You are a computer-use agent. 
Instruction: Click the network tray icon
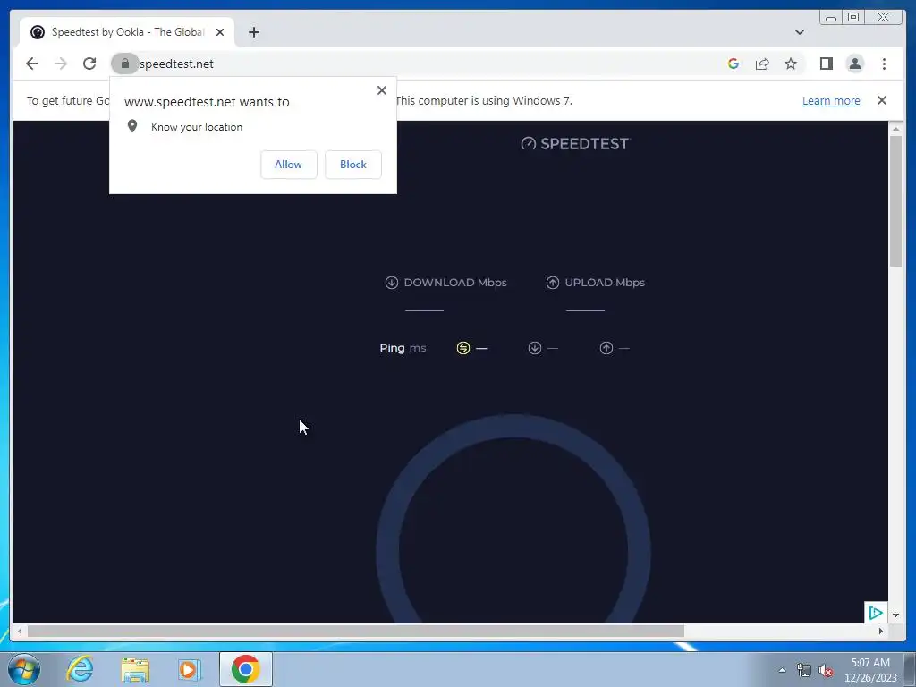pos(804,670)
